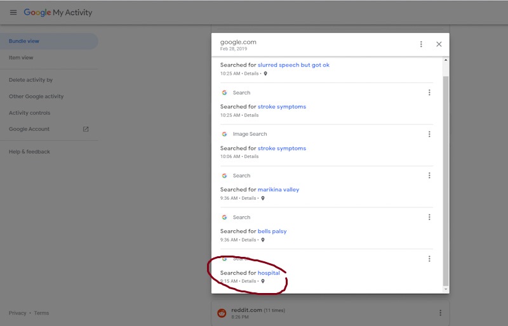
Task: Open the 10:06 AM image search stroke symptoms link
Action: pyautogui.click(x=282, y=148)
